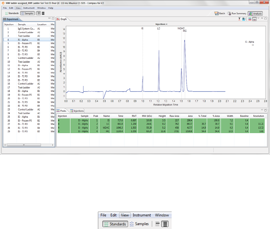The width and height of the screenshot is (270, 229).
Task: Minimize the Experiment panel
Action: pyautogui.click(x=49, y=19)
